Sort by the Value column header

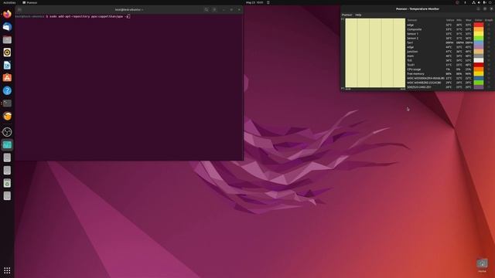coord(450,20)
